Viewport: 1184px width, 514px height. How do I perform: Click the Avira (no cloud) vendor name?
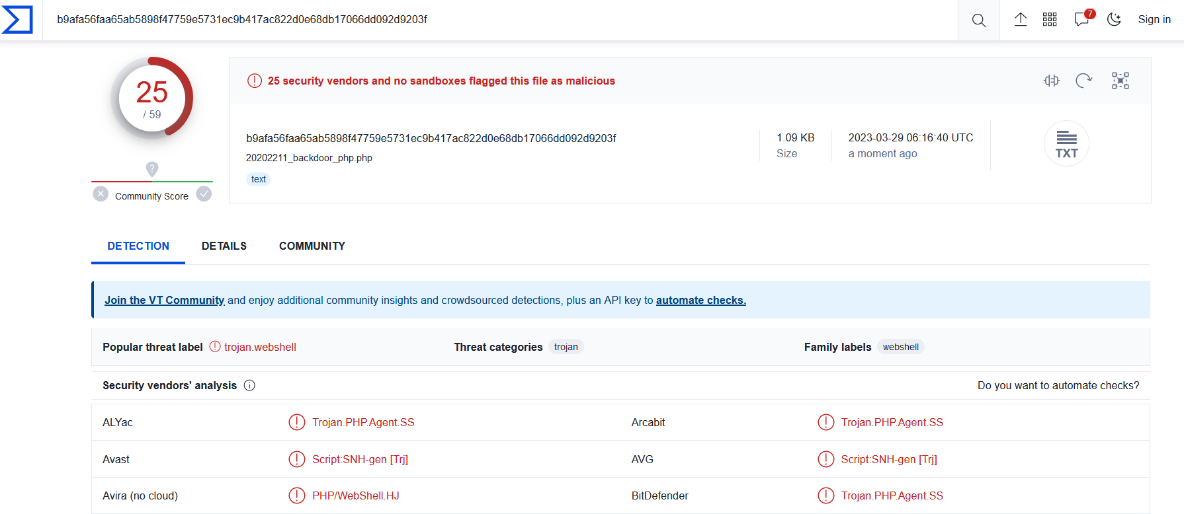point(140,496)
